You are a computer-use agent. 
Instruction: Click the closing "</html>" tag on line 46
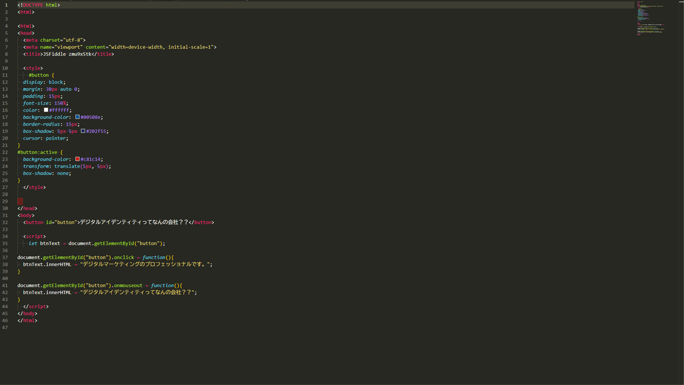[27, 321]
